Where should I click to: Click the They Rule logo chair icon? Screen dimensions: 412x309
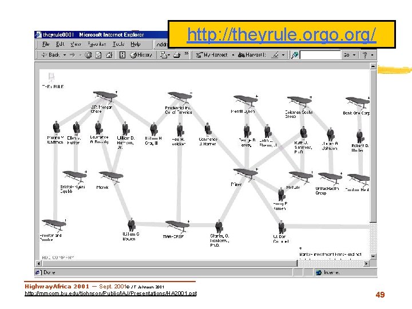pos(51,77)
